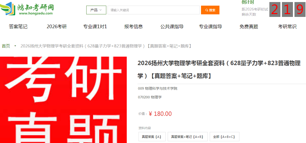306x143 pixels.
Task: Open the 专业课指导 menu item
Action: click(210, 27)
